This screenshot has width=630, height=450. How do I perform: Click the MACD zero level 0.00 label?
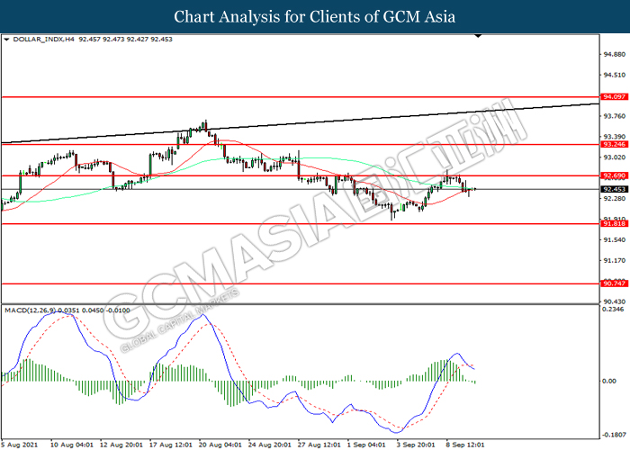609,381
